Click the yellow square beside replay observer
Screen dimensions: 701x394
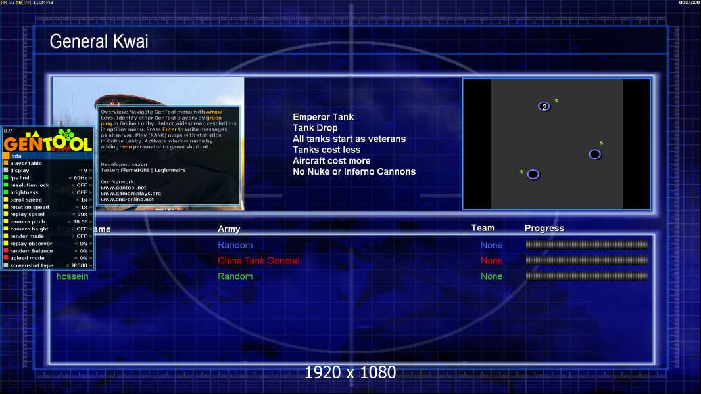(x=6, y=243)
